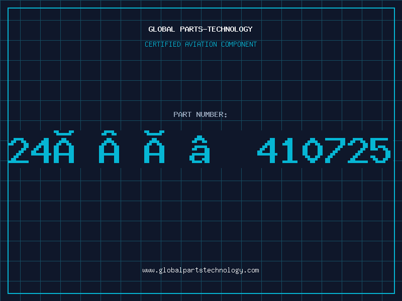The image size is (402, 301).
Task: Click the PART NUMBER: label
Action: 200,114
